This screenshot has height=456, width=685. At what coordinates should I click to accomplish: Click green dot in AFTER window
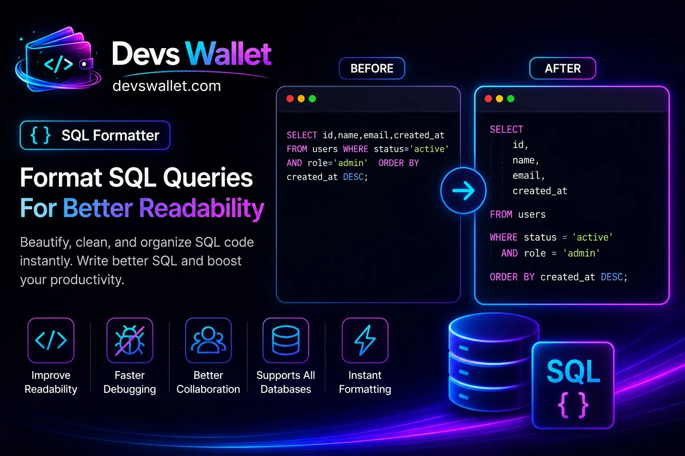coord(511,98)
